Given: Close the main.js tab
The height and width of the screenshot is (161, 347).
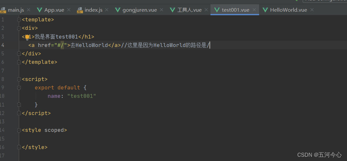Looking at the screenshot, I should [29, 10].
